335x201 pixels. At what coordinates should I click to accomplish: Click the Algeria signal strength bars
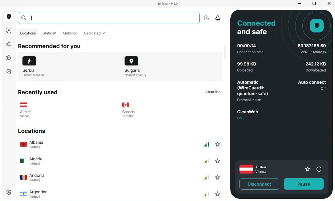coord(206,161)
